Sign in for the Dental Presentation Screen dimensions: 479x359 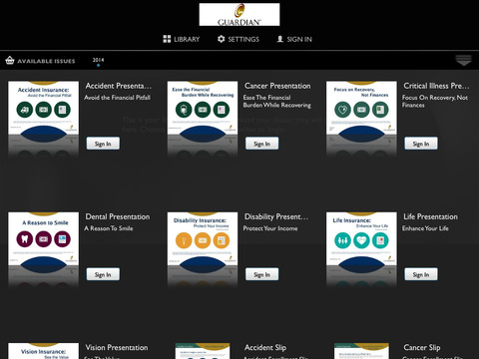click(x=103, y=274)
